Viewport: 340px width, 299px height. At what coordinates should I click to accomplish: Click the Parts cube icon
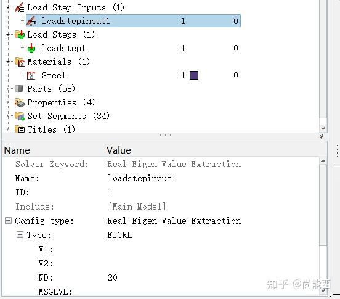(x=19, y=89)
